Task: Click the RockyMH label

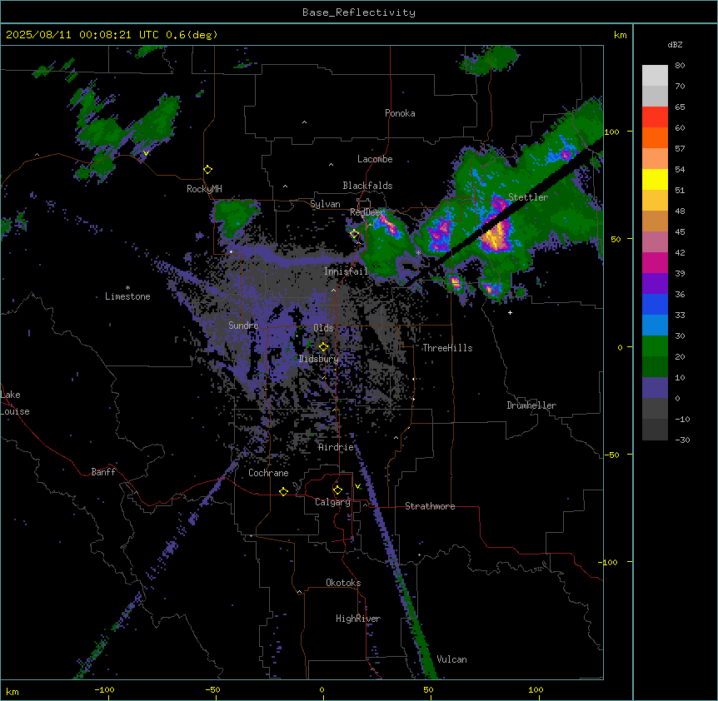Action: click(x=204, y=189)
